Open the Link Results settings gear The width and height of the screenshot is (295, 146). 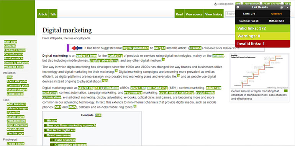(238, 7)
